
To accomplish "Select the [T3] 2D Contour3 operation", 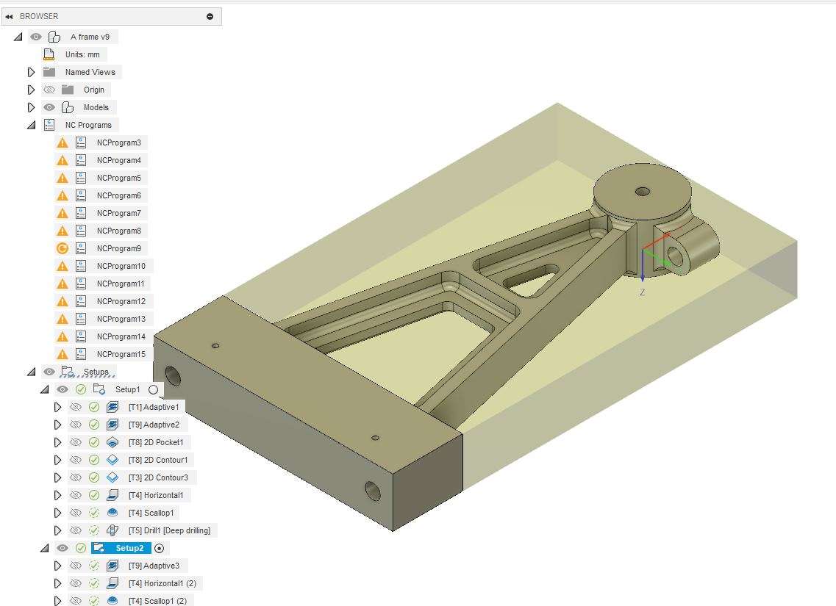I will [158, 477].
